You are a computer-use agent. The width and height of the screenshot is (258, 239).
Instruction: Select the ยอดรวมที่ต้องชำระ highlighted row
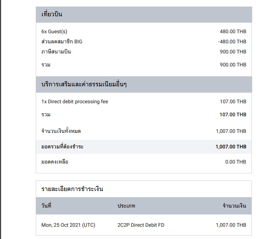pos(144,147)
